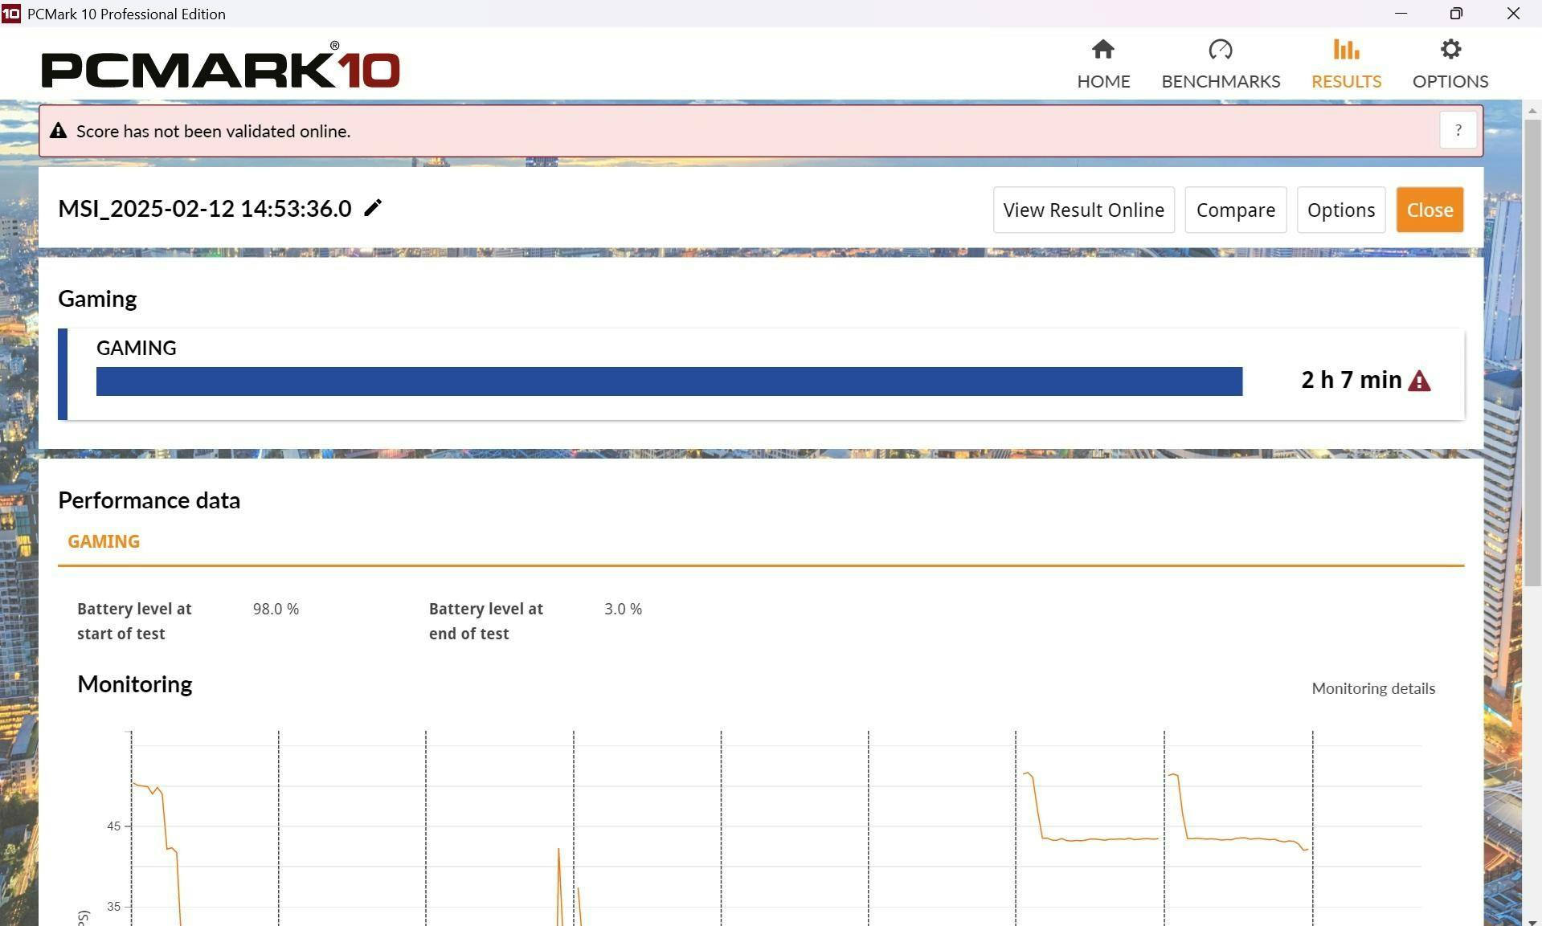Open the RESULTS section

(1346, 64)
